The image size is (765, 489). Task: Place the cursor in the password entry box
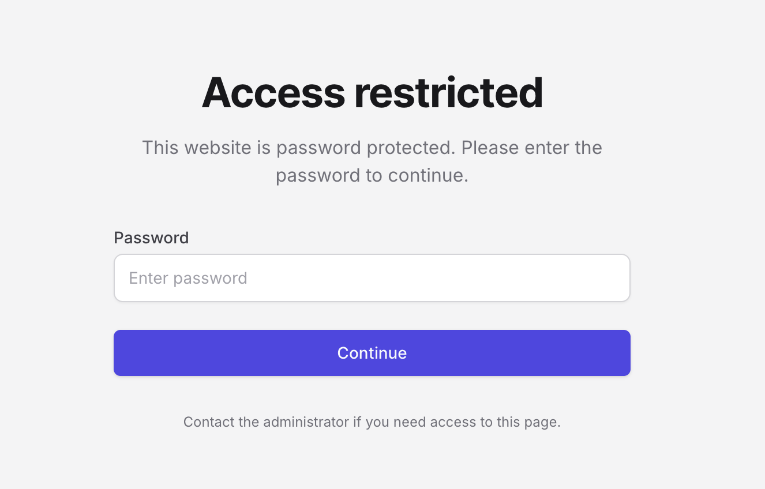pyautogui.click(x=372, y=278)
